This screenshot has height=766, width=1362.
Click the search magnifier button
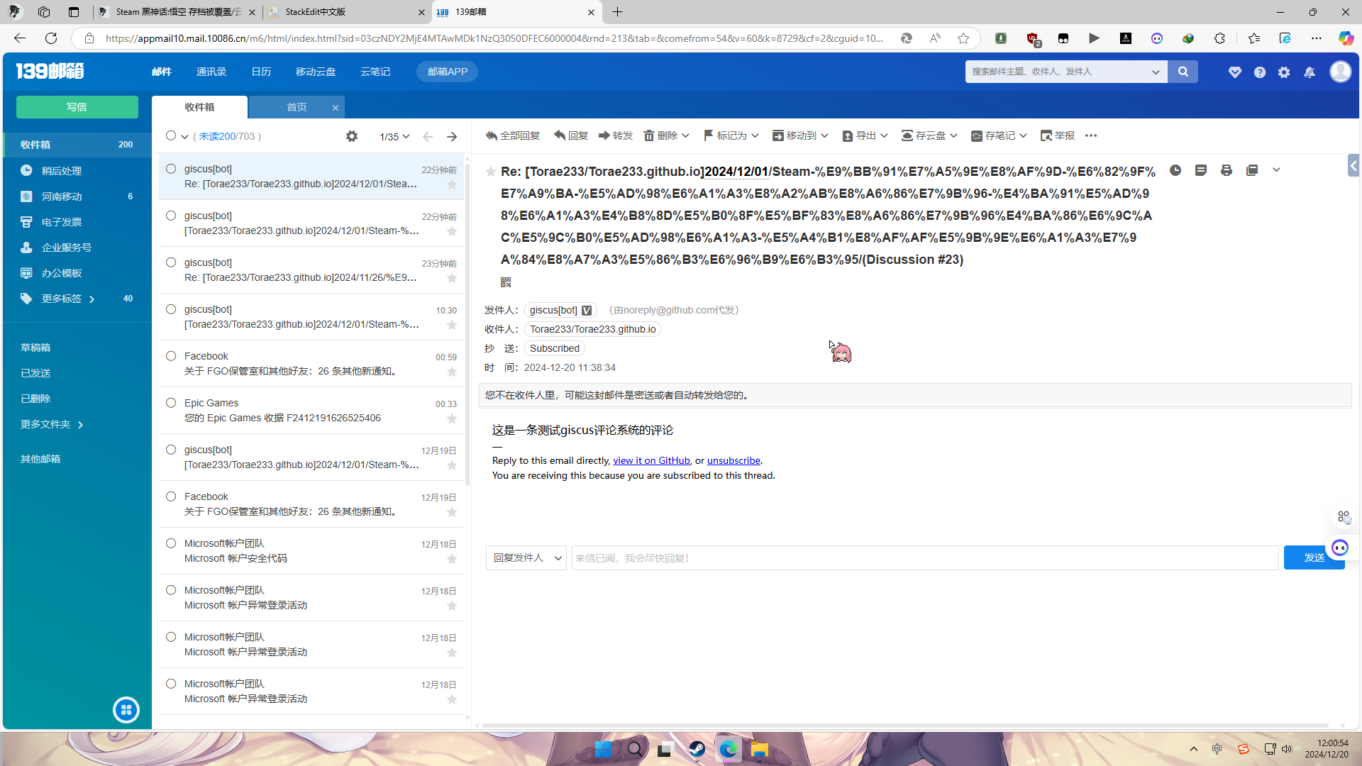tap(1183, 72)
